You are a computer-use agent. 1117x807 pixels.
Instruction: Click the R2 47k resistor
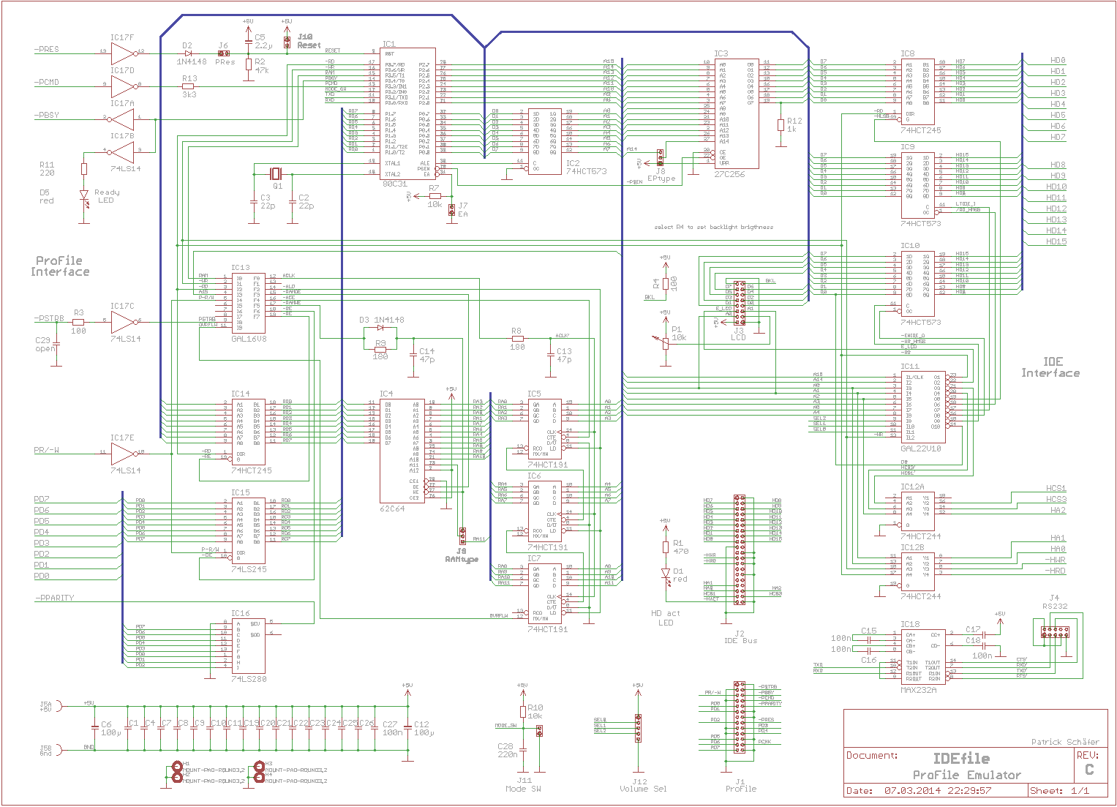coord(249,64)
